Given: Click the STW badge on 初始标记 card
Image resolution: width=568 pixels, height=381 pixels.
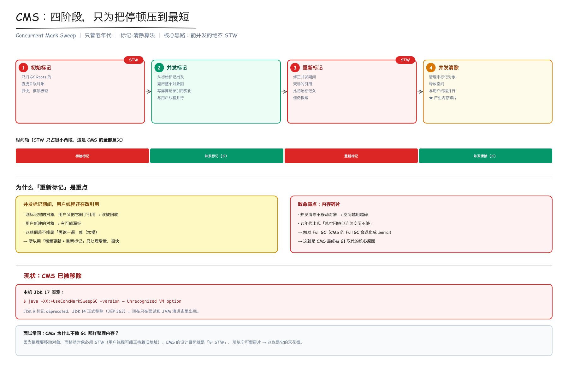Looking at the screenshot, I should pos(134,60).
